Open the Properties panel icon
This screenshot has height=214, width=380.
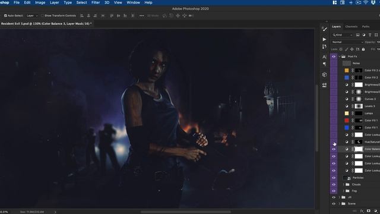[325, 85]
